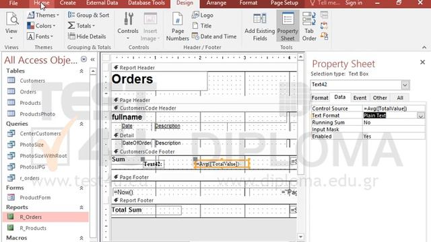Collapse the Reports group
Screen dimensions: 431x242
[x=81, y=208]
